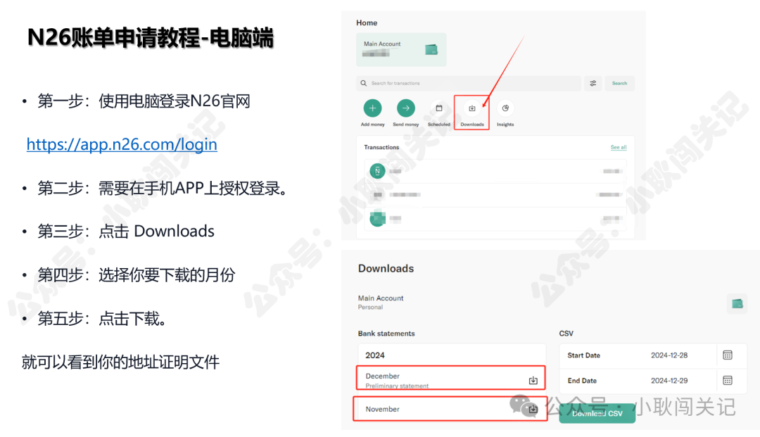The image size is (760, 437).
Task: Click the Transactions section title
Action: pyautogui.click(x=381, y=147)
